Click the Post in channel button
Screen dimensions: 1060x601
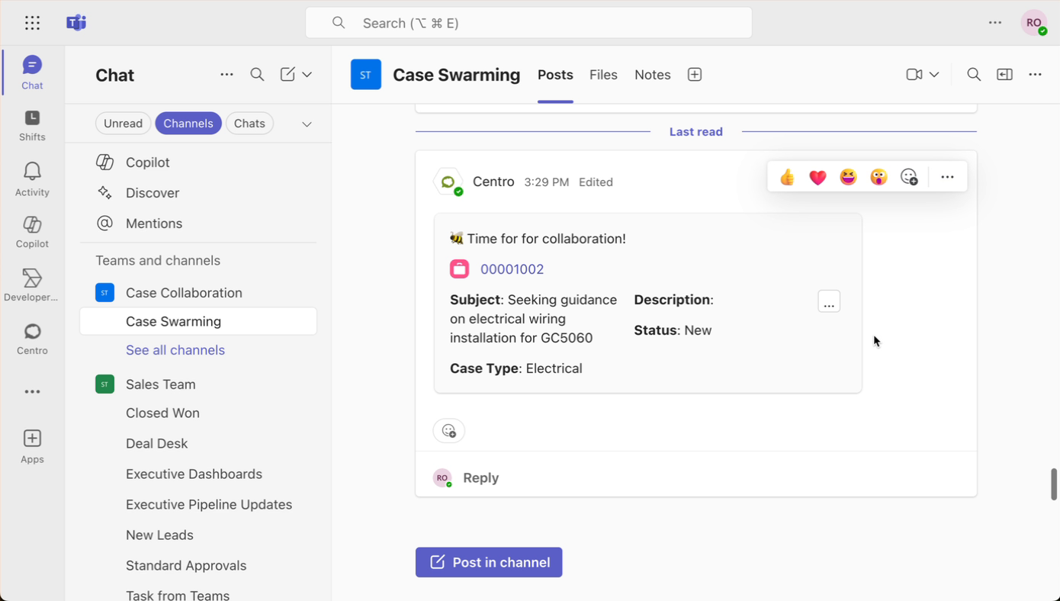(x=489, y=562)
